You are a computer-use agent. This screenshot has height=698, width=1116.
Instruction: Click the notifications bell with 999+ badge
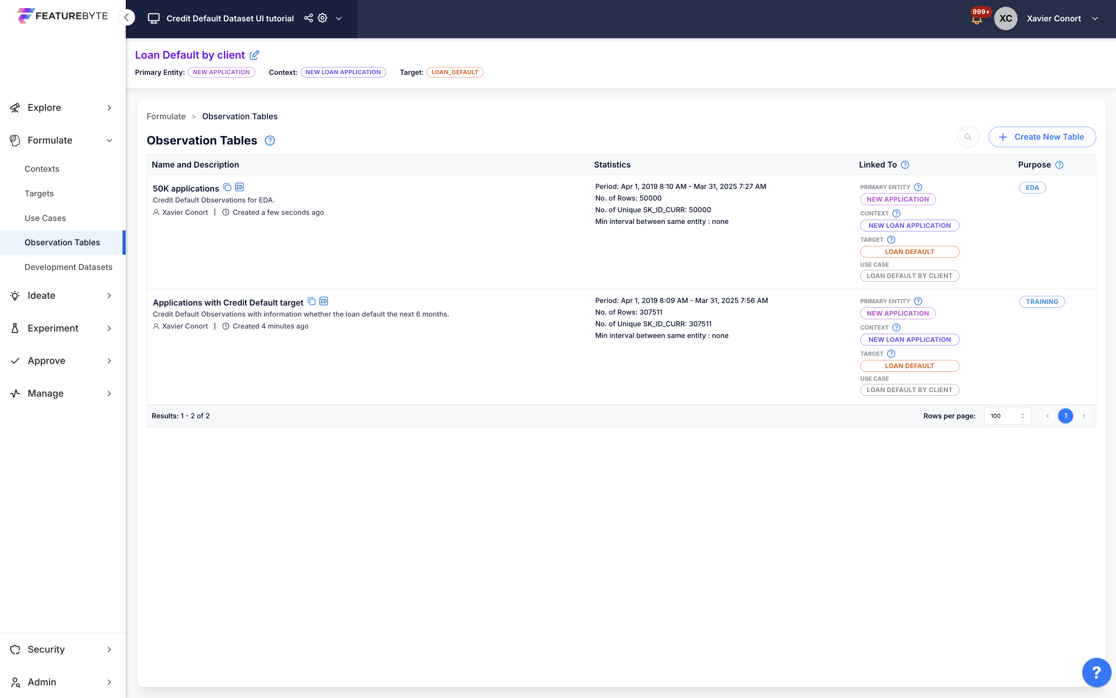[977, 19]
